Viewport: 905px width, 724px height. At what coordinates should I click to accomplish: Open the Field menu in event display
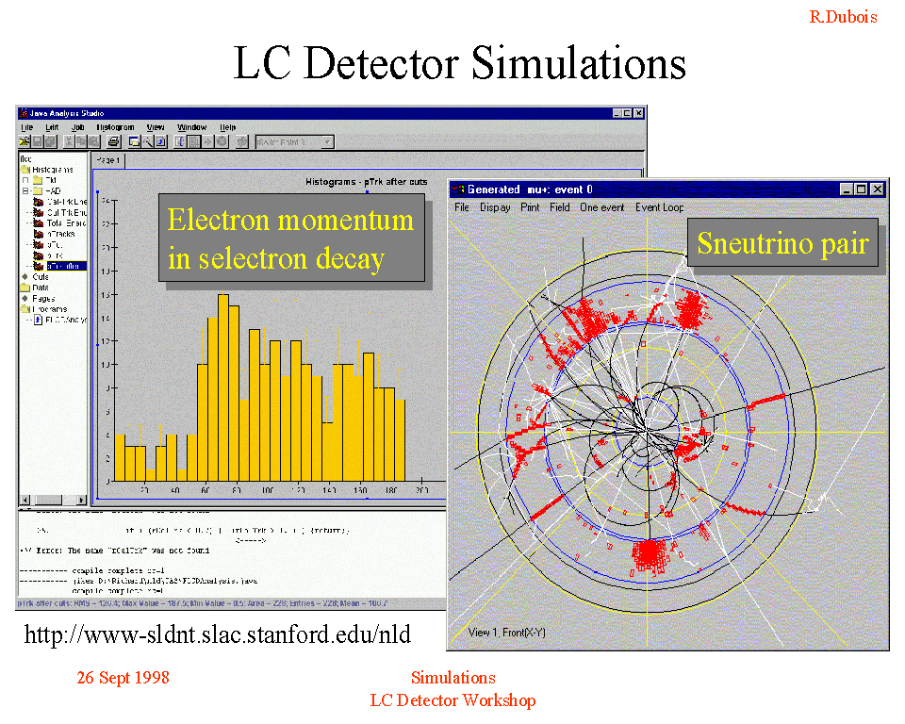[559, 207]
